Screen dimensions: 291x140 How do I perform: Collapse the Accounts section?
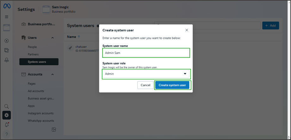(53, 74)
